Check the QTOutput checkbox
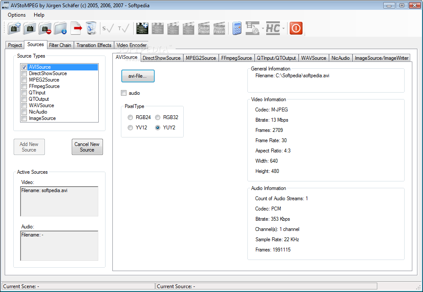 click(x=24, y=99)
